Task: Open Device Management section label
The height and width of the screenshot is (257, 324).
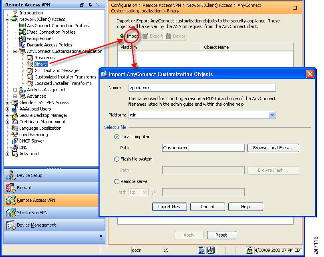Action: [36, 225]
